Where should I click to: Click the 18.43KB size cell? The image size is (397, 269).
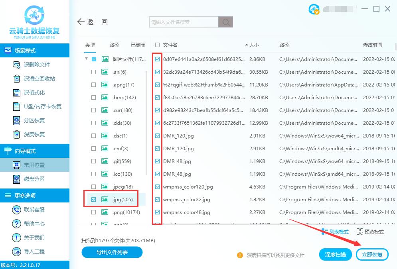(259, 110)
